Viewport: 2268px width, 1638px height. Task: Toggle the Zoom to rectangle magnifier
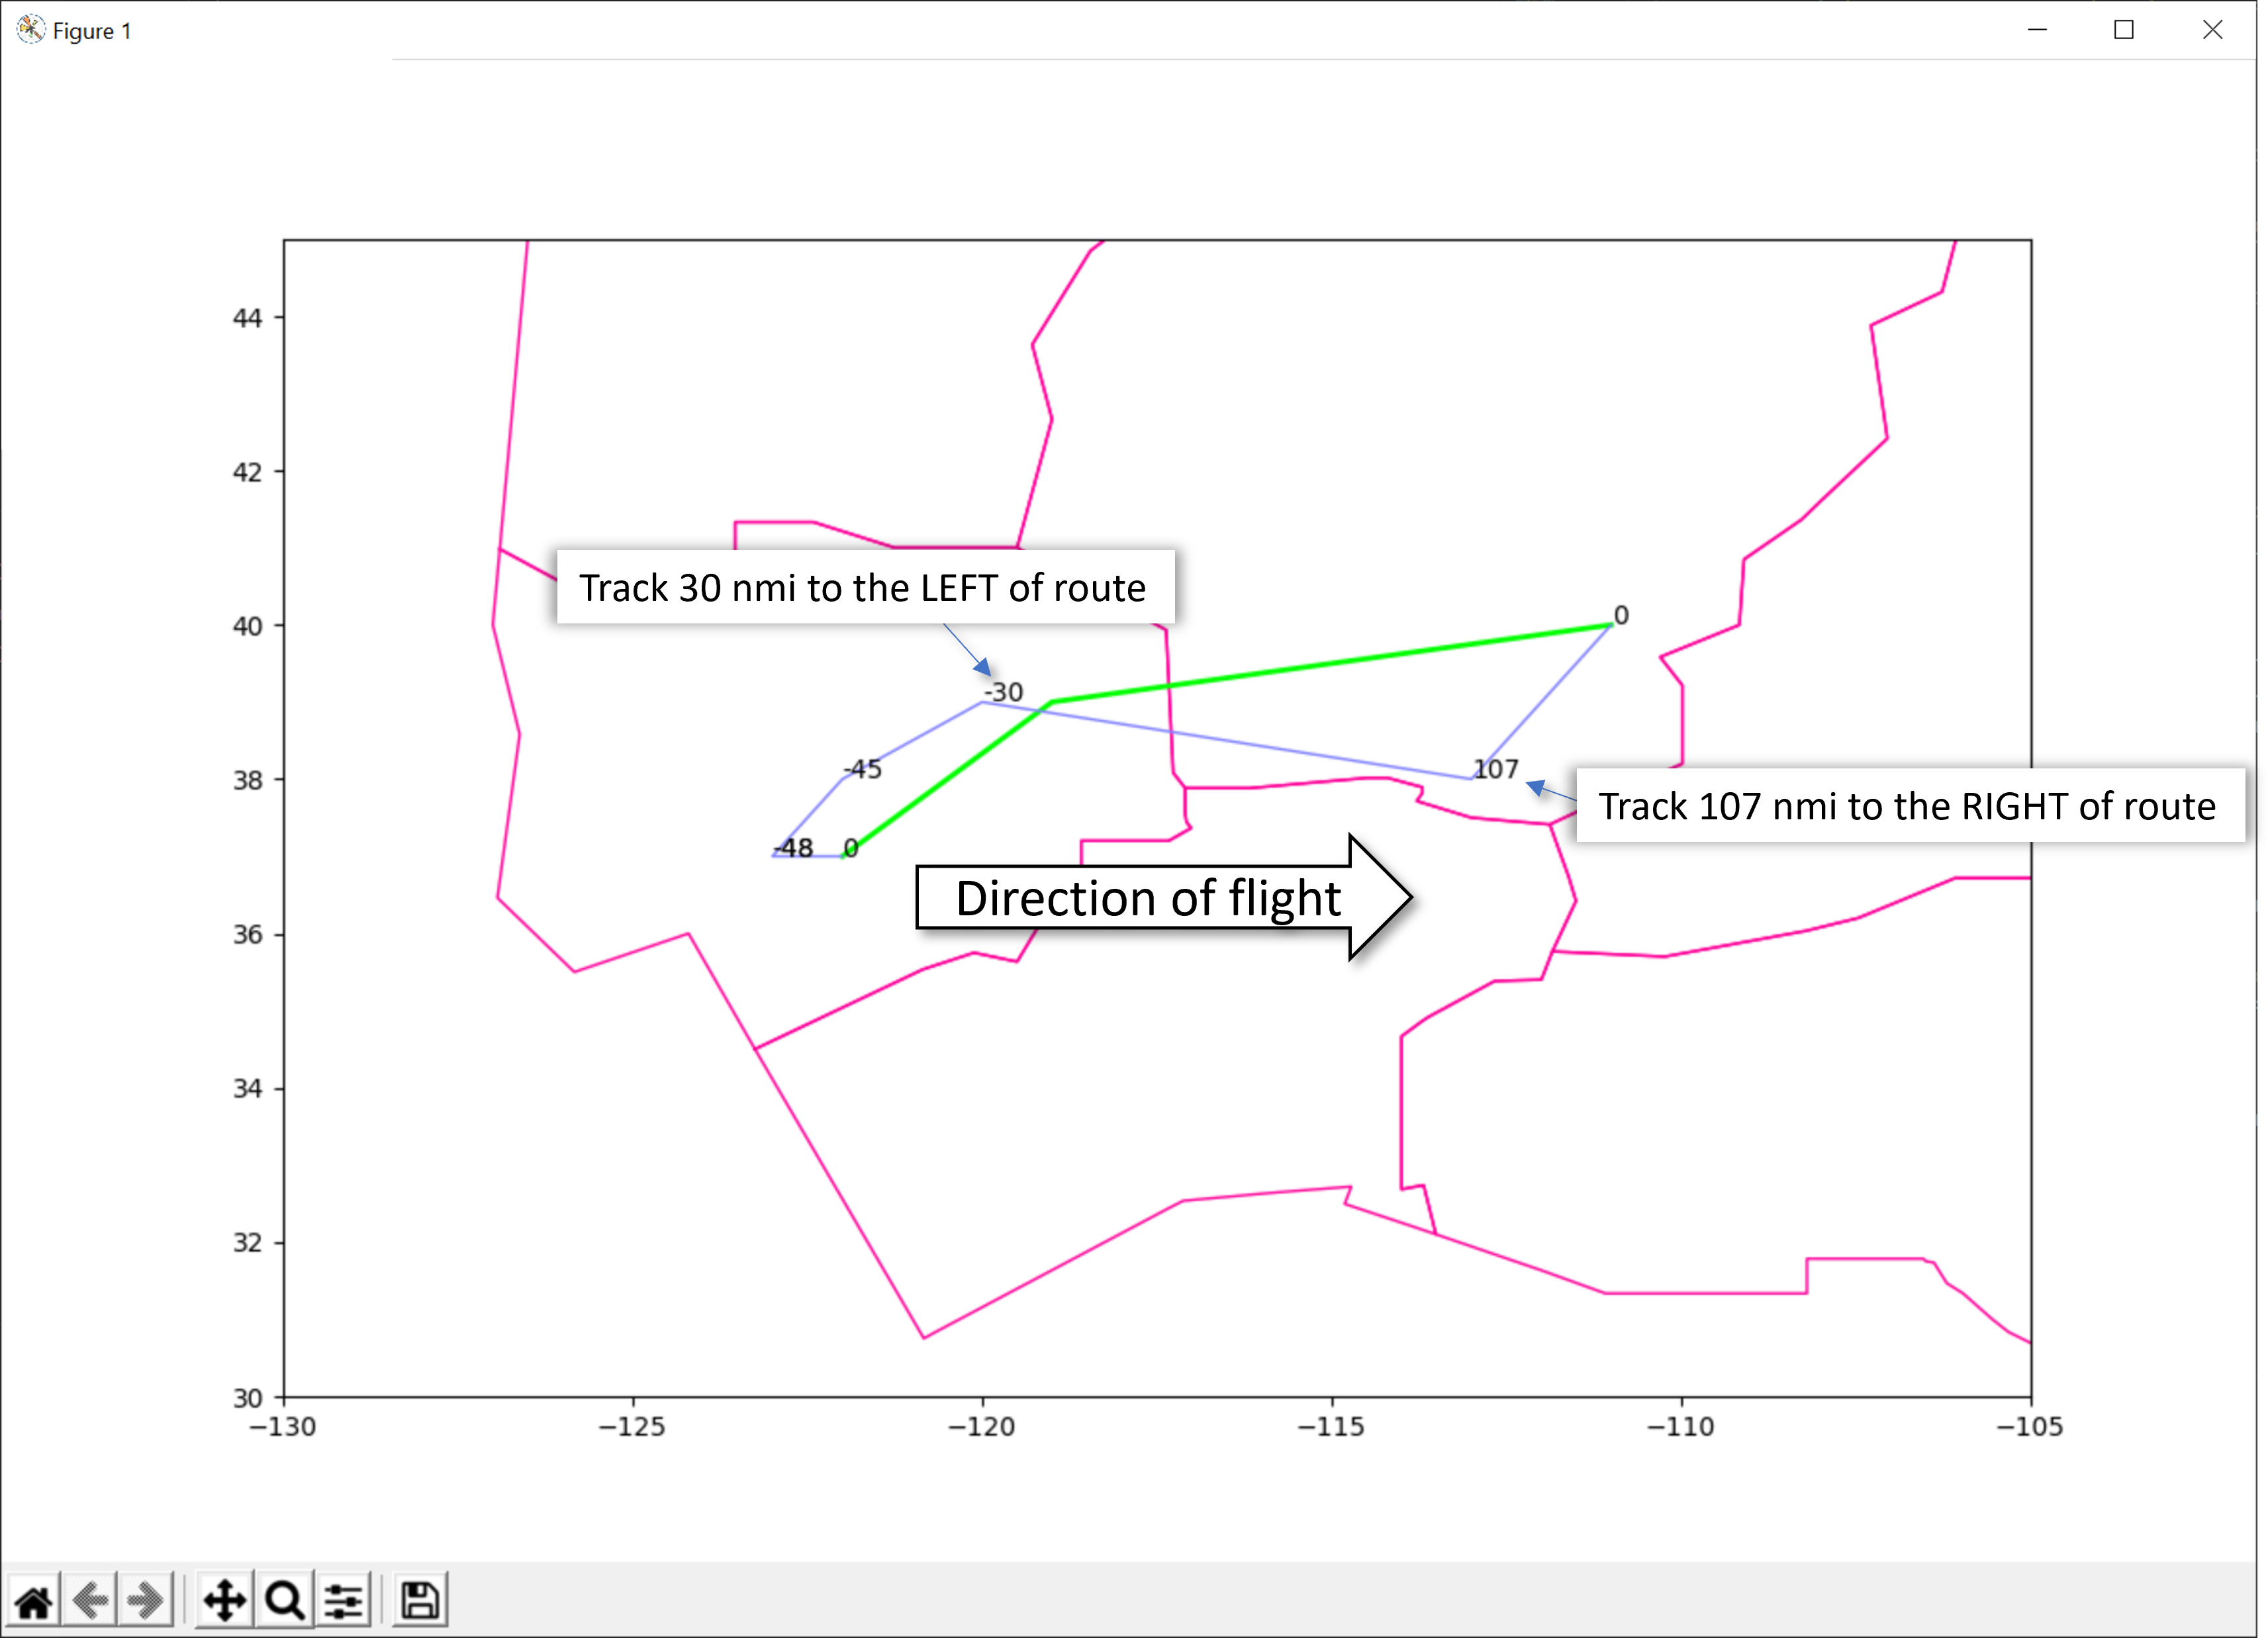(285, 1601)
